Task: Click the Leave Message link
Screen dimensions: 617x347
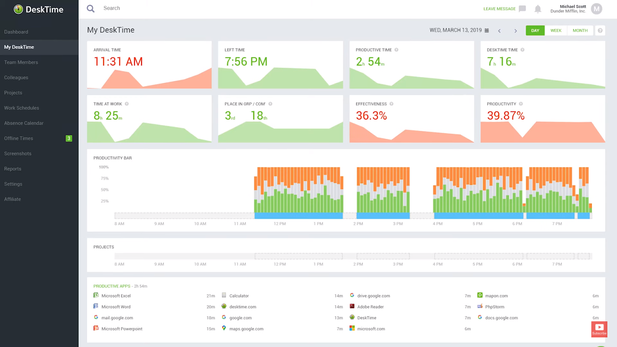Action: (x=499, y=9)
